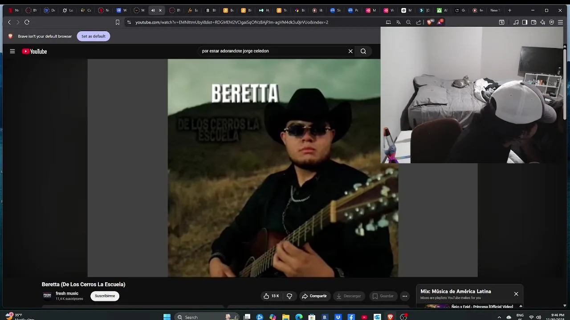The image size is (570, 320).
Task: Open File Explorer from taskbar
Action: pyautogui.click(x=286, y=317)
